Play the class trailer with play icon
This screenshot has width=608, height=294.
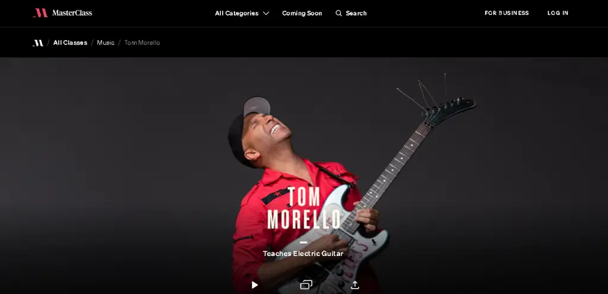pyautogui.click(x=255, y=285)
